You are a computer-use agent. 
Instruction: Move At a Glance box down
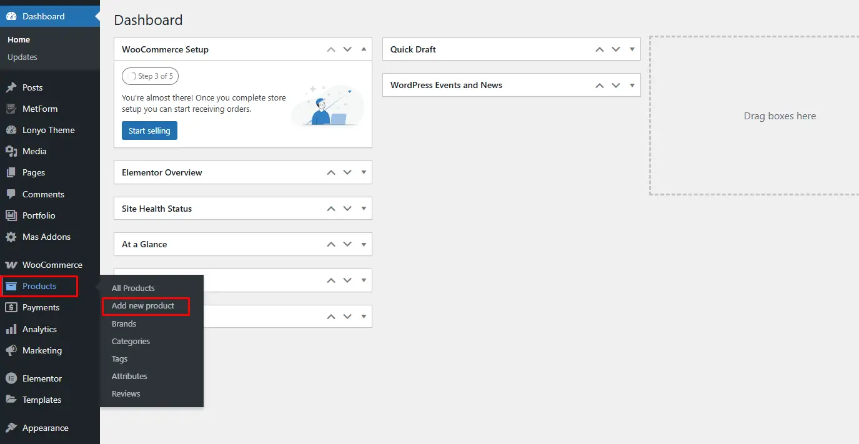point(347,244)
